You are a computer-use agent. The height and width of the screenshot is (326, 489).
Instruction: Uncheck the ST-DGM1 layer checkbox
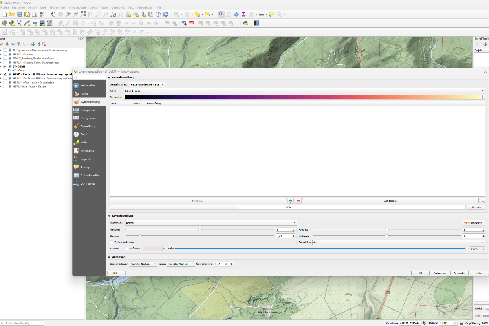[4, 66]
